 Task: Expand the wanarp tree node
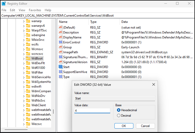[x=24, y=21]
